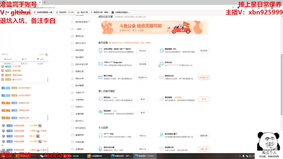
Task: Click the blue star icon in browser address bar
Action: (x=238, y=7)
